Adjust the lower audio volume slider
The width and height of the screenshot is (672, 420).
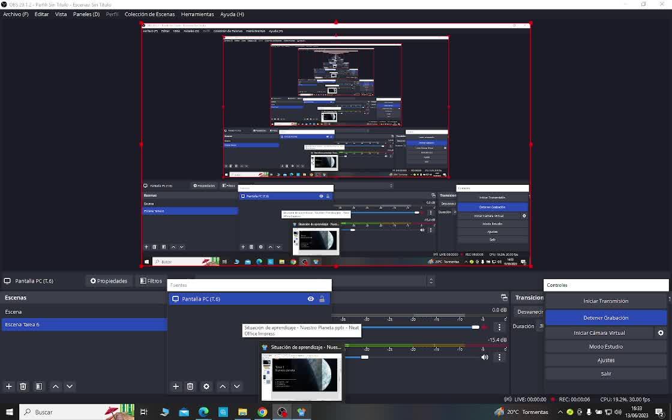[364, 357]
